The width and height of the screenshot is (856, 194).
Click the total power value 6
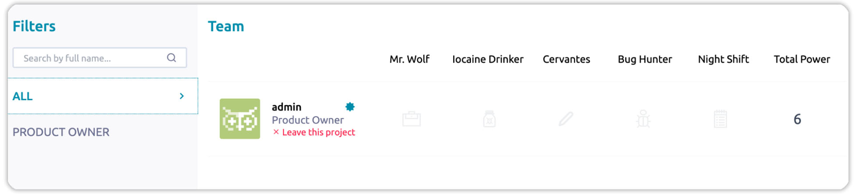point(797,119)
